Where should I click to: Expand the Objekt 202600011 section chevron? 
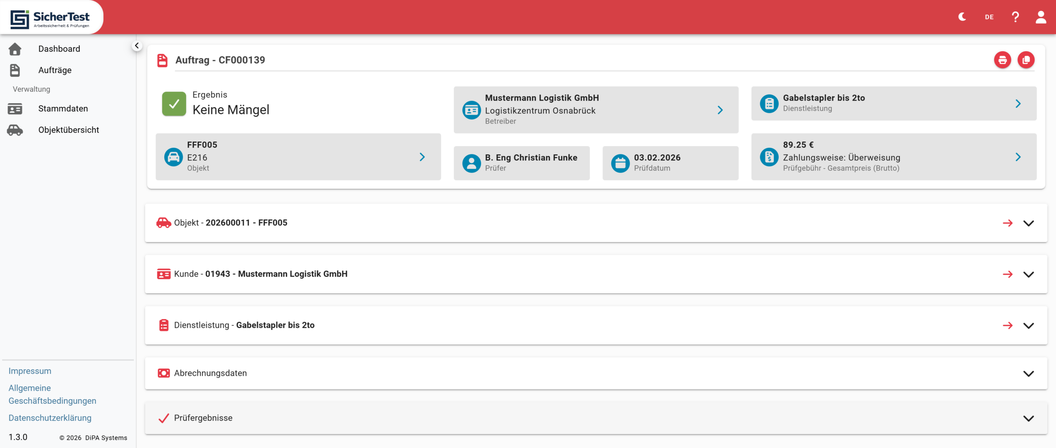coord(1028,223)
